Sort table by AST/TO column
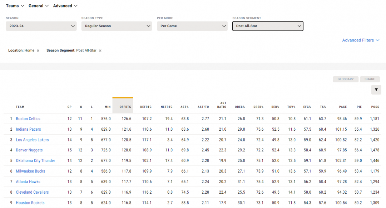This screenshot has height=208, width=386. click(203, 107)
